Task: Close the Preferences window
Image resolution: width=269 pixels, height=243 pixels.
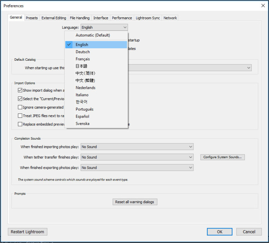Action: coord(263,6)
